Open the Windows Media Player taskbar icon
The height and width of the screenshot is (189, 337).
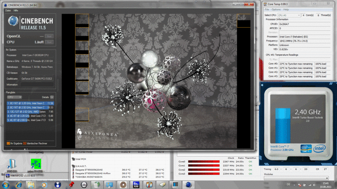tap(45, 185)
